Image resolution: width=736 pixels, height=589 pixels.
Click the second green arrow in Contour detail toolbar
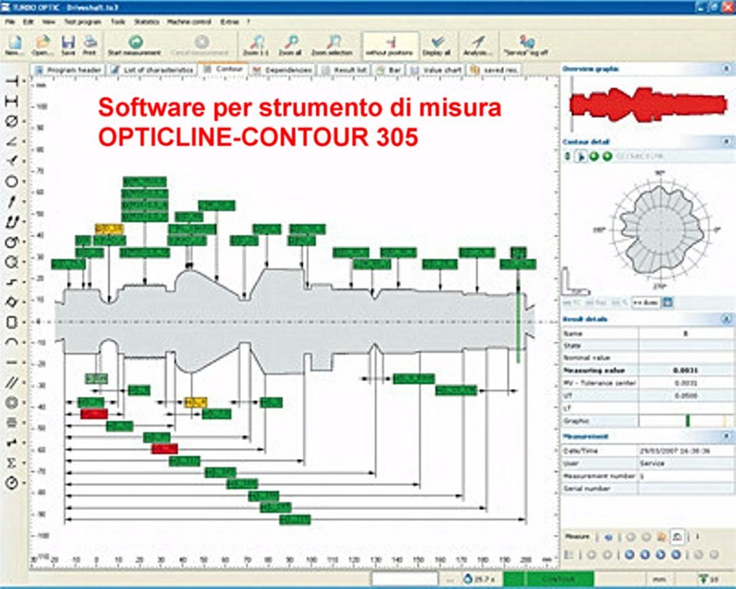(x=607, y=156)
